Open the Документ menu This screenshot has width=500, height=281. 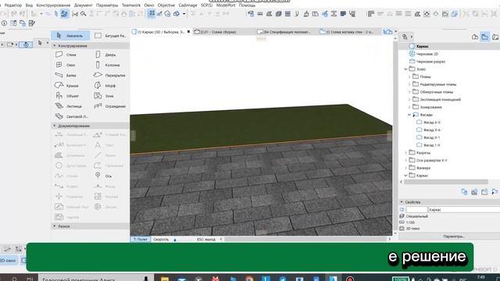(83, 5)
